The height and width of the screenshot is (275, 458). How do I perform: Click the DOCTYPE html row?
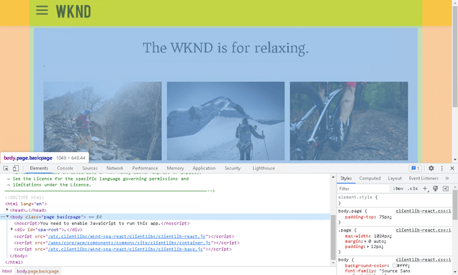[24, 197]
